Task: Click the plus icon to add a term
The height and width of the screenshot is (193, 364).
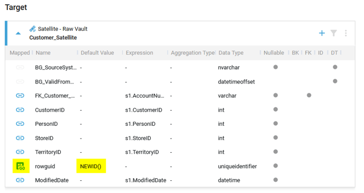Action: click(x=322, y=33)
